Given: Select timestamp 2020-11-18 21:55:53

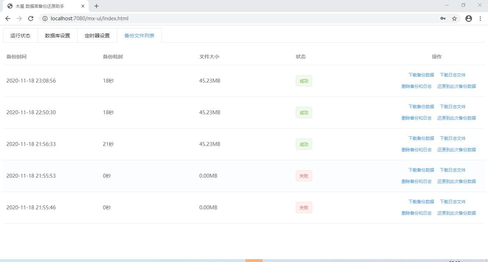Looking at the screenshot, I should point(31,176).
